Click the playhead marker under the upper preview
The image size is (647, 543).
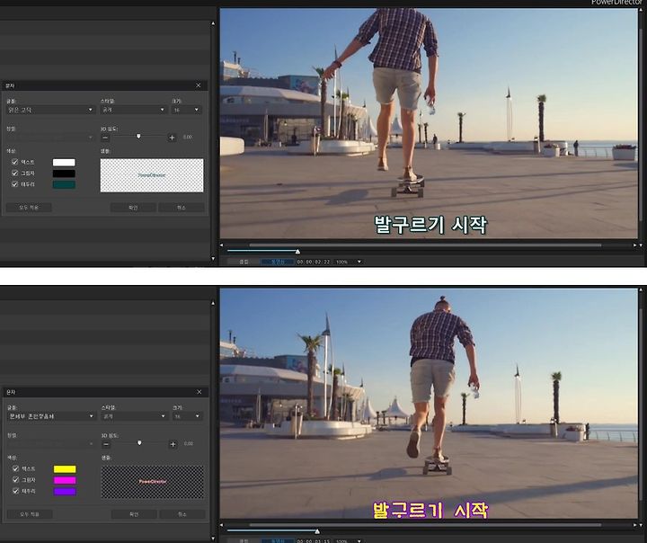[x=298, y=252]
